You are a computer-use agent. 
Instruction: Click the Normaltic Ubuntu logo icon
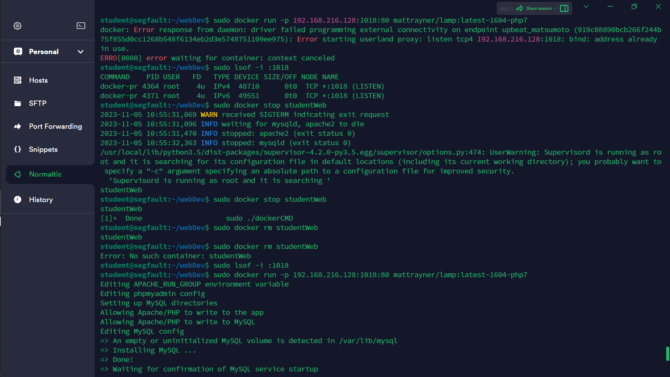[x=17, y=174]
